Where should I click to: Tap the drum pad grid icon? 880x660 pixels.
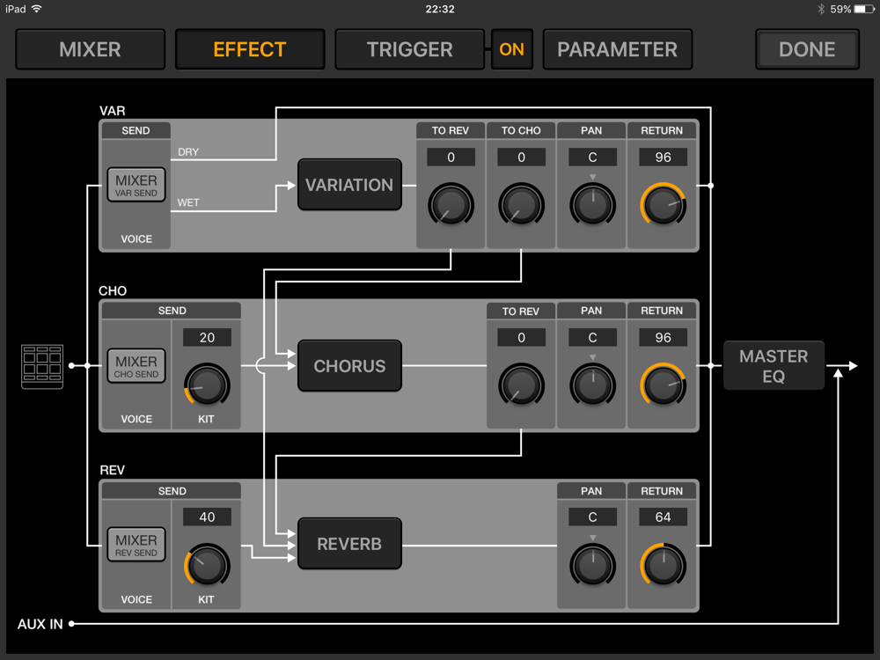pos(42,366)
